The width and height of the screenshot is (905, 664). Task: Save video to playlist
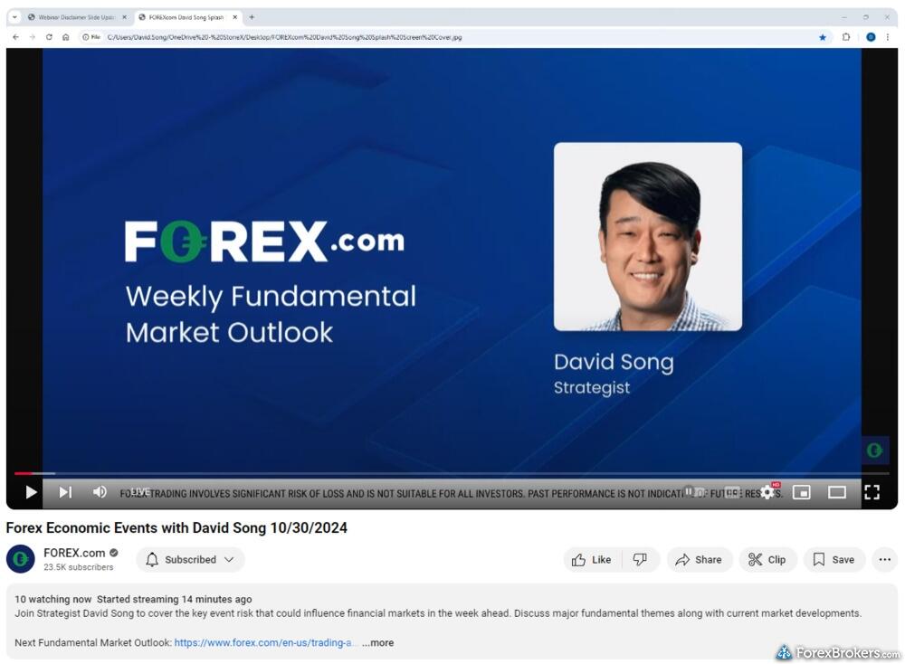tap(834, 560)
